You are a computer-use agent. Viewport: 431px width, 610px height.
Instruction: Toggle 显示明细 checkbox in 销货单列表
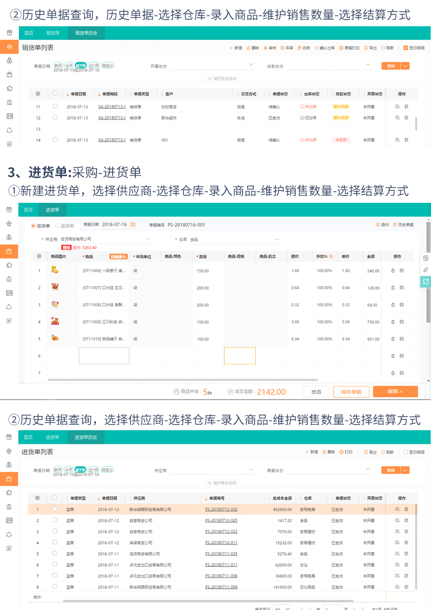(405, 48)
